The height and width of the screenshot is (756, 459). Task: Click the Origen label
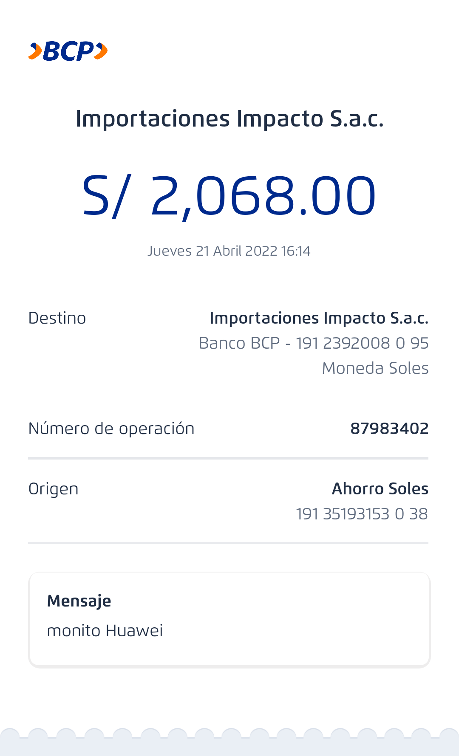[53, 489]
